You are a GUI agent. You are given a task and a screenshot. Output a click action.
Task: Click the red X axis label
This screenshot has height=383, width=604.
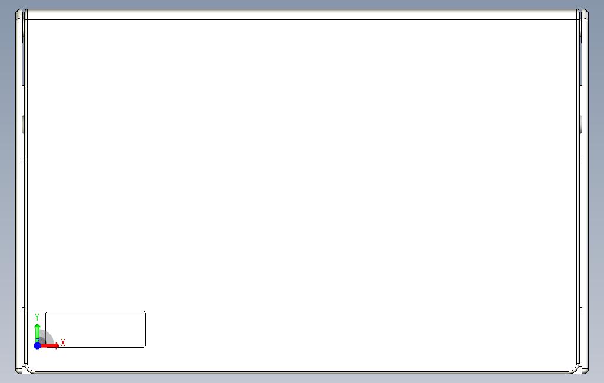63,342
